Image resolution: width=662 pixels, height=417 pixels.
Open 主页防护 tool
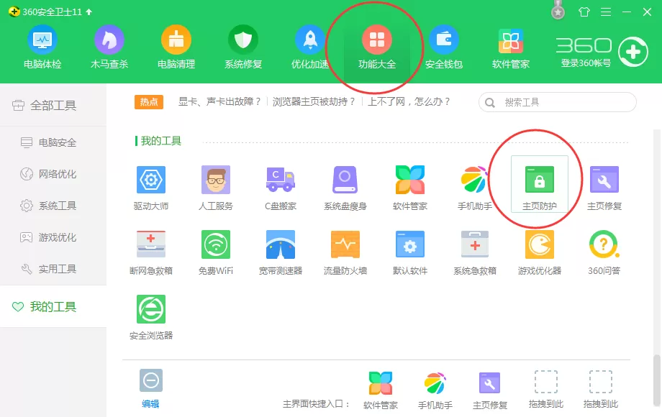coord(540,184)
